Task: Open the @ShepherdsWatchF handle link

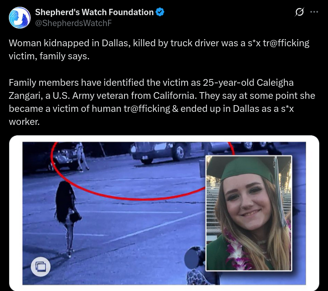Action: click(x=74, y=23)
